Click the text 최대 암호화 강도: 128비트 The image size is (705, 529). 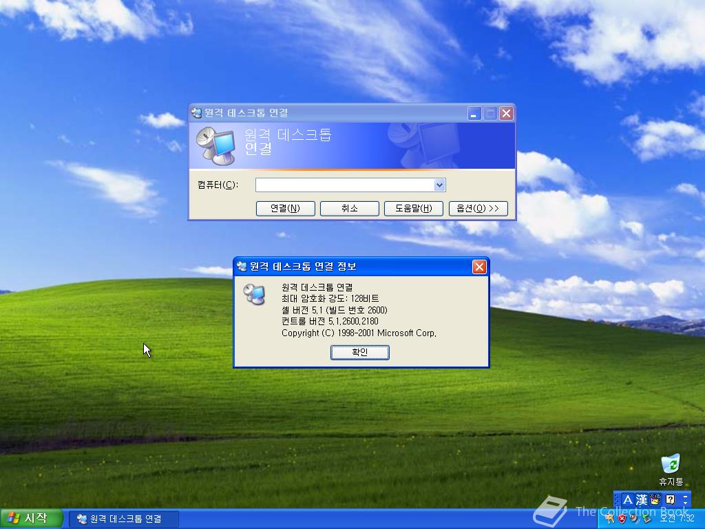(330, 299)
